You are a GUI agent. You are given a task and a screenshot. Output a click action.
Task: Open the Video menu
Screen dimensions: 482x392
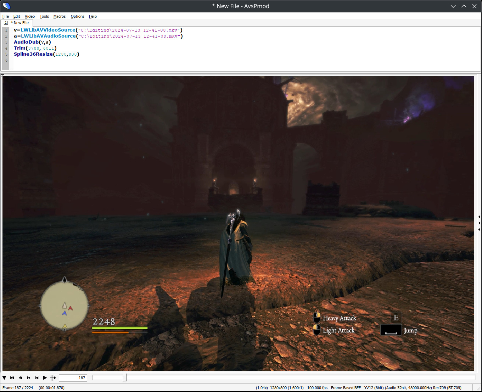point(30,16)
